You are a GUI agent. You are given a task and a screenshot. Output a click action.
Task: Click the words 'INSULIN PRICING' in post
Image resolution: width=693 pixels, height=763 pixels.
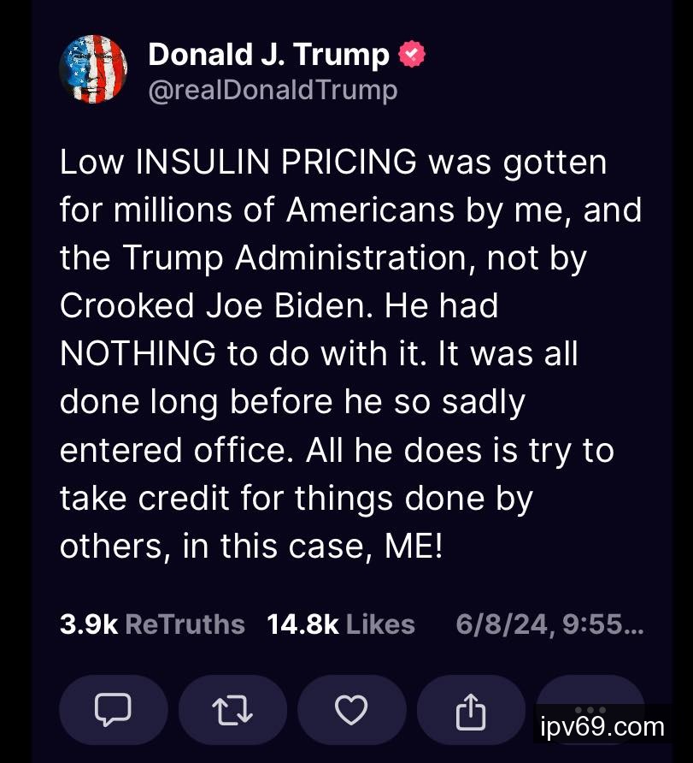[278, 163]
